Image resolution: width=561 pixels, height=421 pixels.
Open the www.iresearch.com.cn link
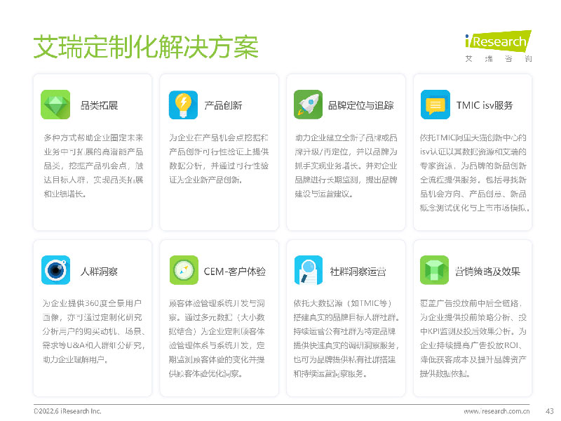point(496,411)
